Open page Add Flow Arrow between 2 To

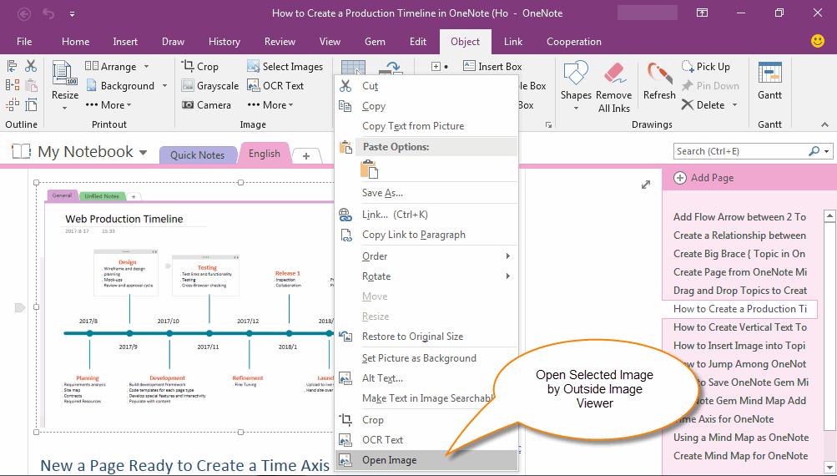click(x=739, y=217)
